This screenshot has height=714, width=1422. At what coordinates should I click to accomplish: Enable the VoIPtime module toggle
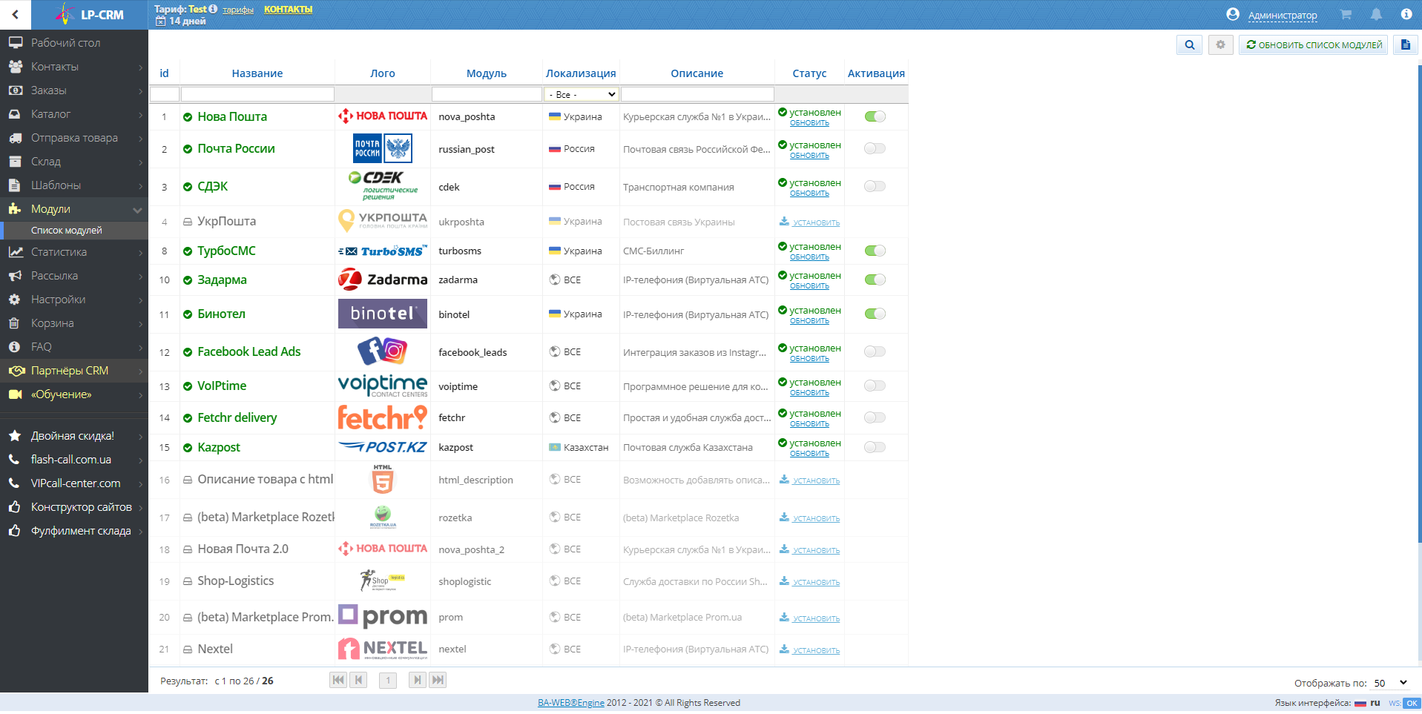[x=875, y=386]
